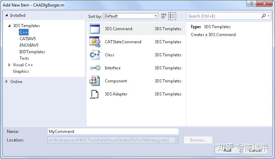
Task: Click the Search (Ctrl+E) box
Action: coord(228,16)
